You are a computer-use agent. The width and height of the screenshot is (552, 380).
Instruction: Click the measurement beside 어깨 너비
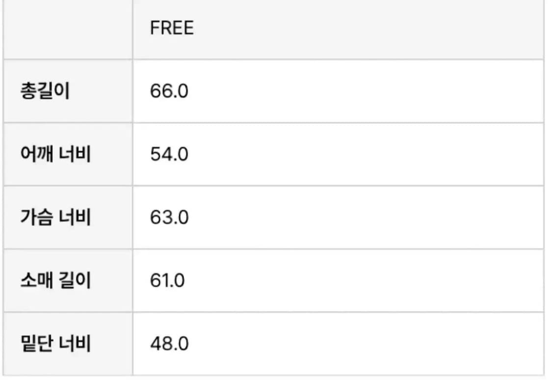(x=169, y=155)
